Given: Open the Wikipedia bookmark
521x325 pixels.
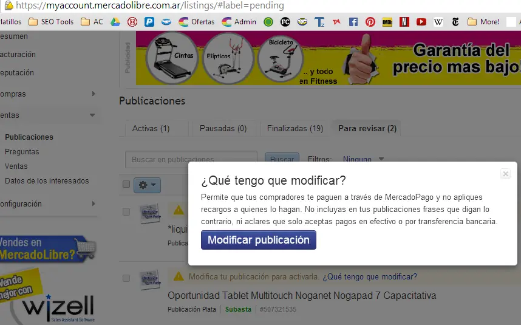Looking at the screenshot, I should [438, 22].
